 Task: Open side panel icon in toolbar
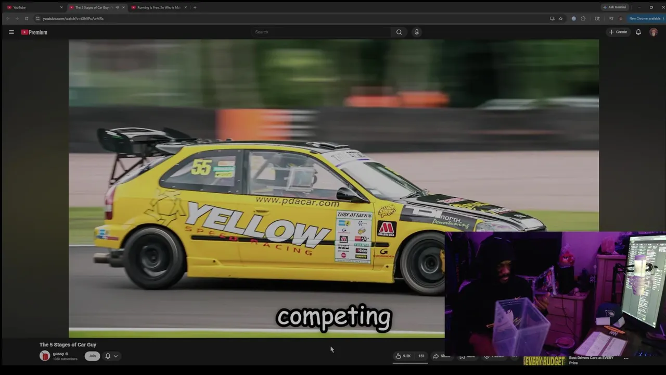coord(597,18)
